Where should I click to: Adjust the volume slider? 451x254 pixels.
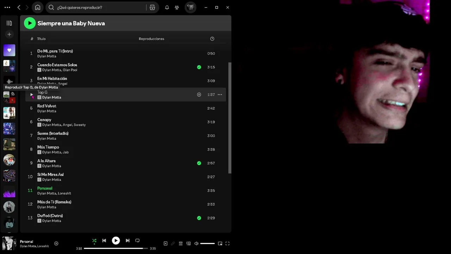[208, 243]
